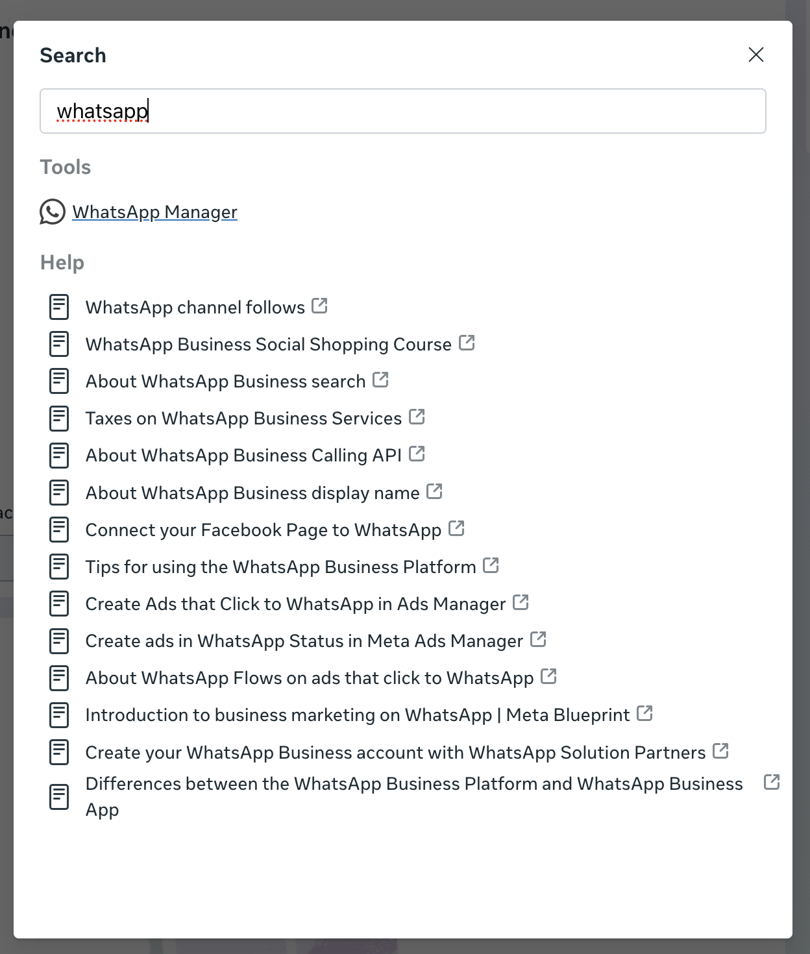This screenshot has height=954, width=810.
Task: Click document icon next to About WhatsApp Business Calling API
Action: 59,456
